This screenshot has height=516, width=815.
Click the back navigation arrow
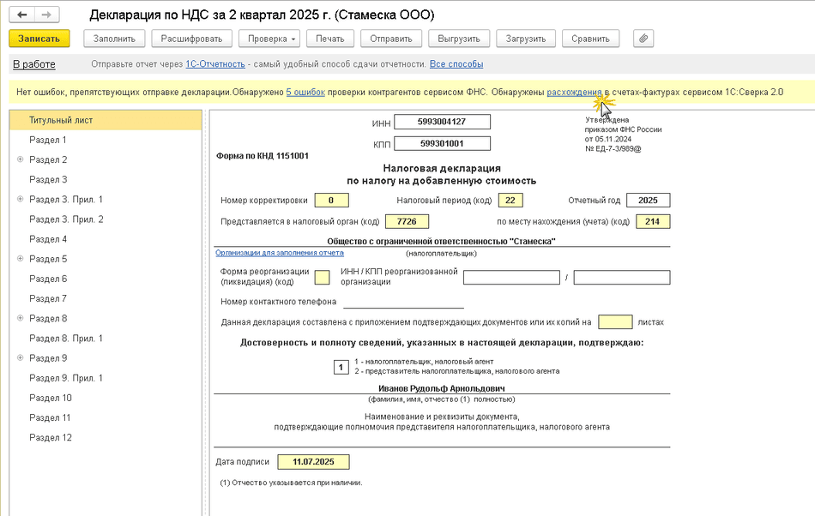tap(21, 15)
